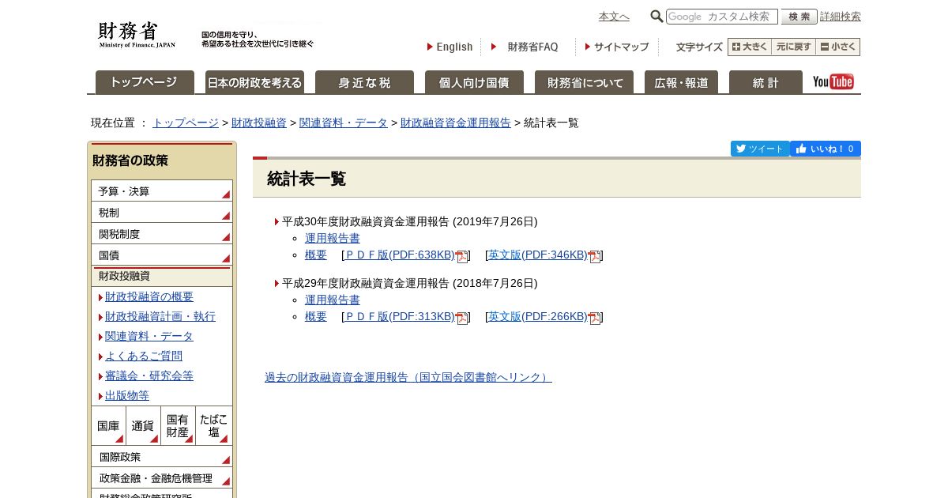Viewport: 948px width, 498px height.
Task: Click PDF icon beside PDF:638KB link
Action: coord(462,256)
